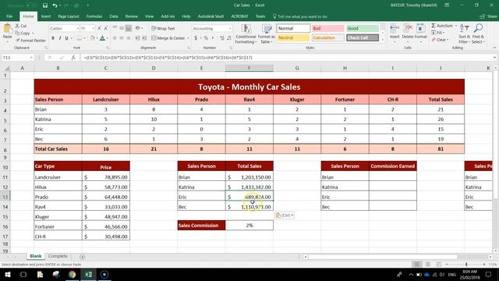Switch to Normal view in status bar
This screenshot has width=499, height=281.
[x=417, y=265]
